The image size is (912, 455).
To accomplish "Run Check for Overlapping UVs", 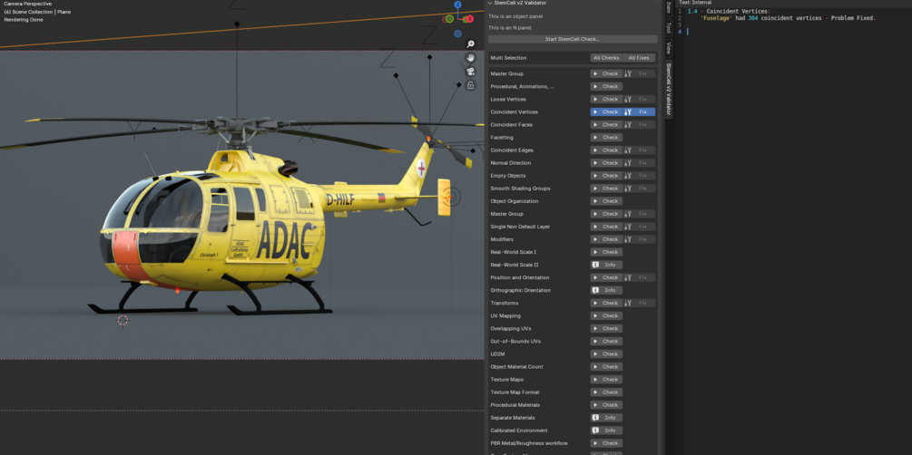I will (606, 329).
